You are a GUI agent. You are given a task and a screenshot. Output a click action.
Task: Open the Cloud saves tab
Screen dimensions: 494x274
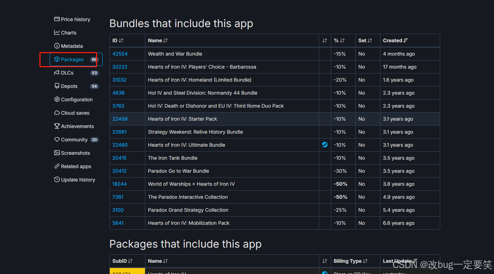pos(75,113)
